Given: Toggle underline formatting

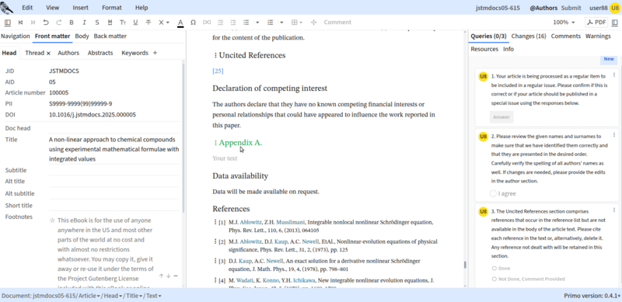Looking at the screenshot, I should (135, 23).
